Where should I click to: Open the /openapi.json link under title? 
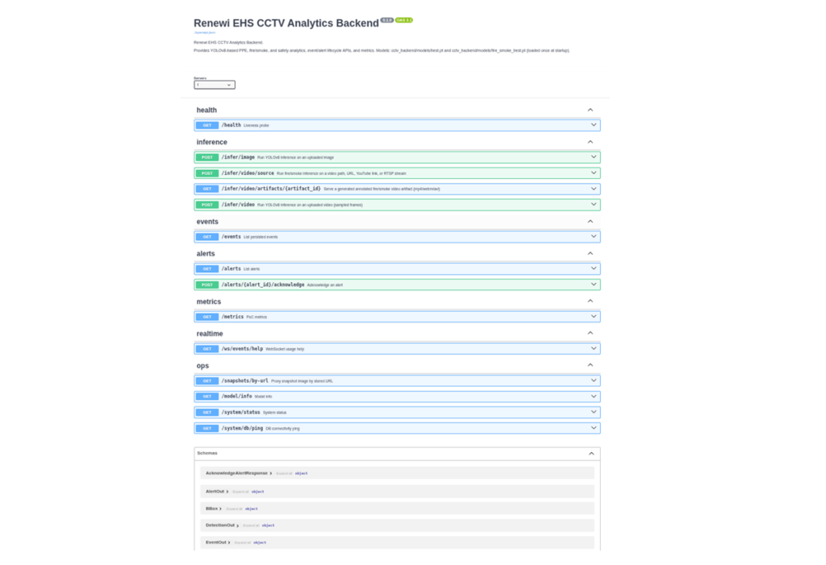click(204, 33)
